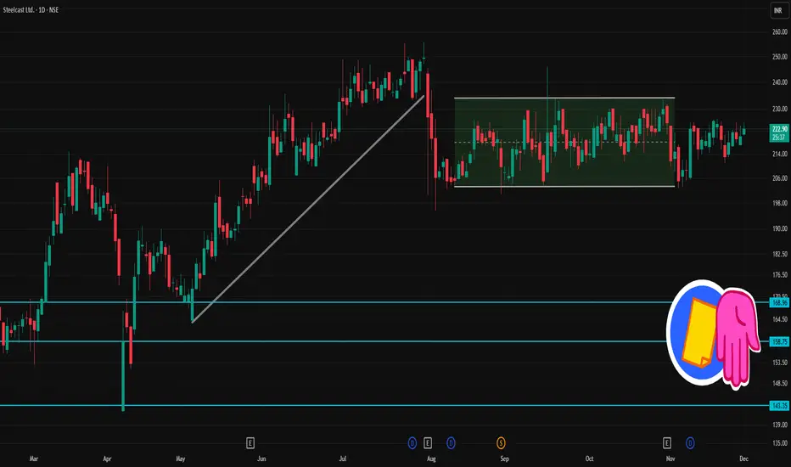This screenshot has height=467, width=791.
Task: Click the Jun label on time axis
Action: point(261,459)
